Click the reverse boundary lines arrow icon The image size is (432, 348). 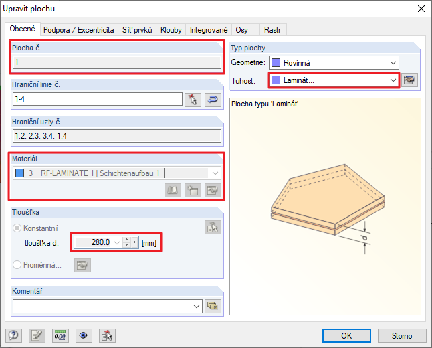click(213, 100)
